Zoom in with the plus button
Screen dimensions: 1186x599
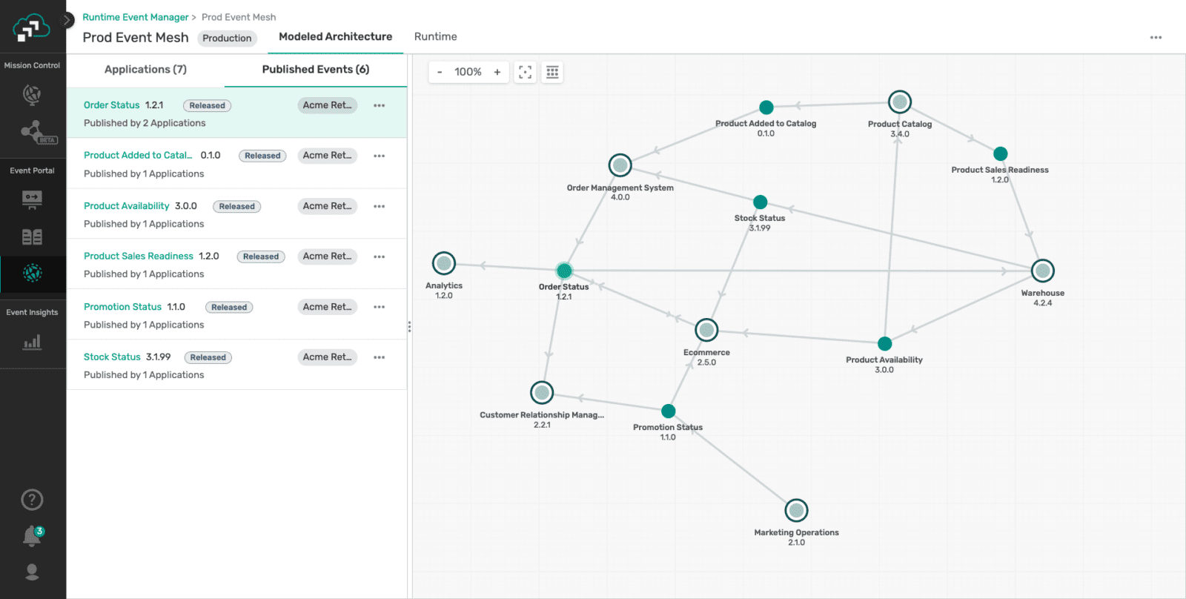click(497, 72)
